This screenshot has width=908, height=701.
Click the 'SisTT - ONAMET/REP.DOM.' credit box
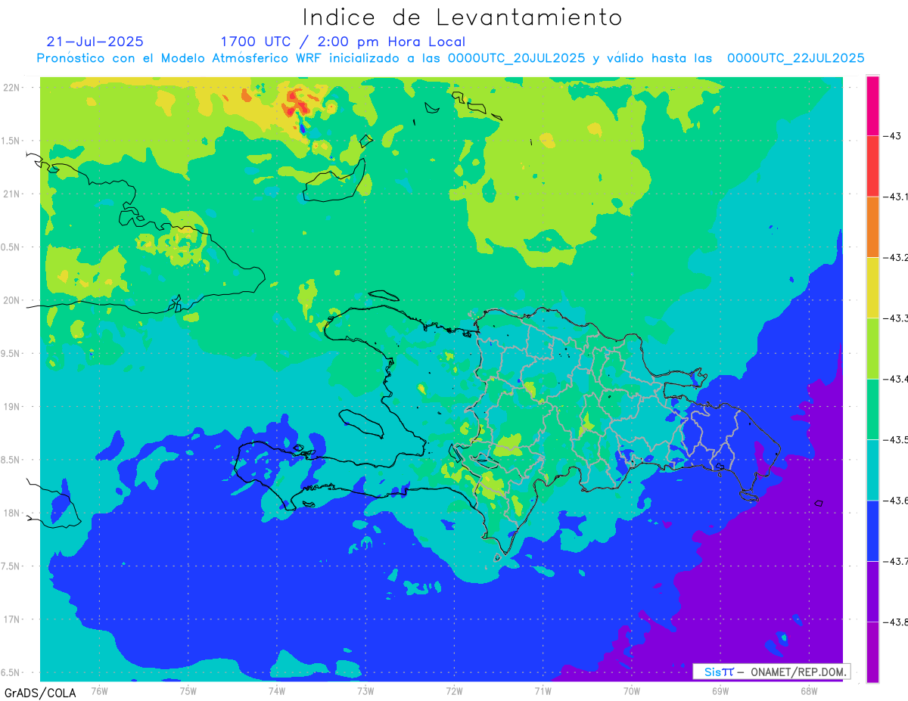(772, 672)
